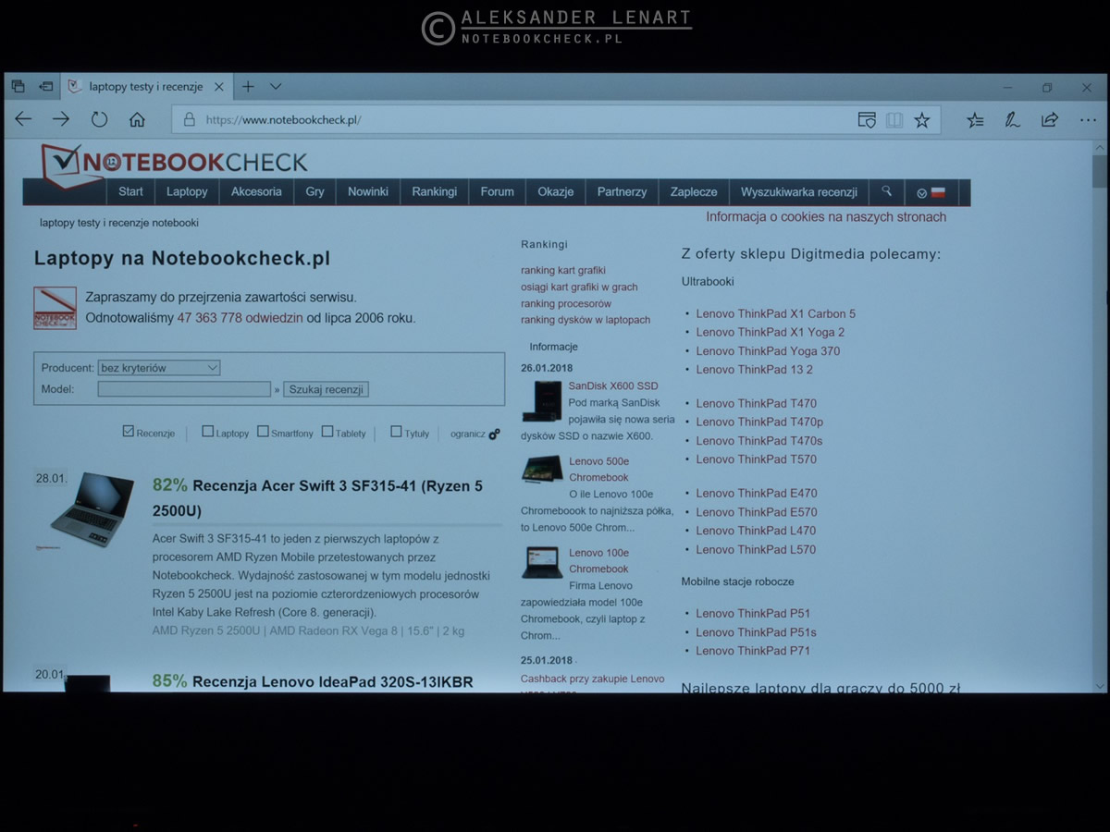
Task: Open Informacja o cookies link
Action: pyautogui.click(x=826, y=217)
